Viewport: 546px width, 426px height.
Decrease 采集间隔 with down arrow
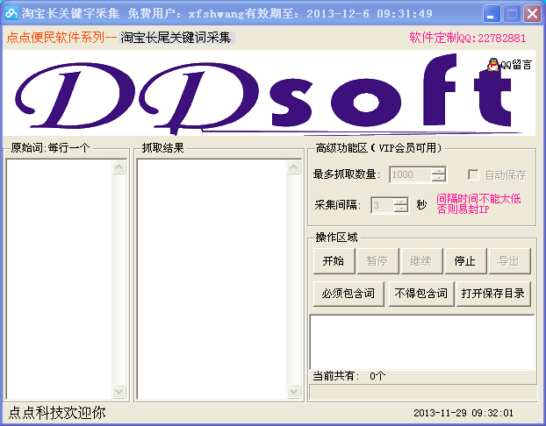tap(401, 209)
